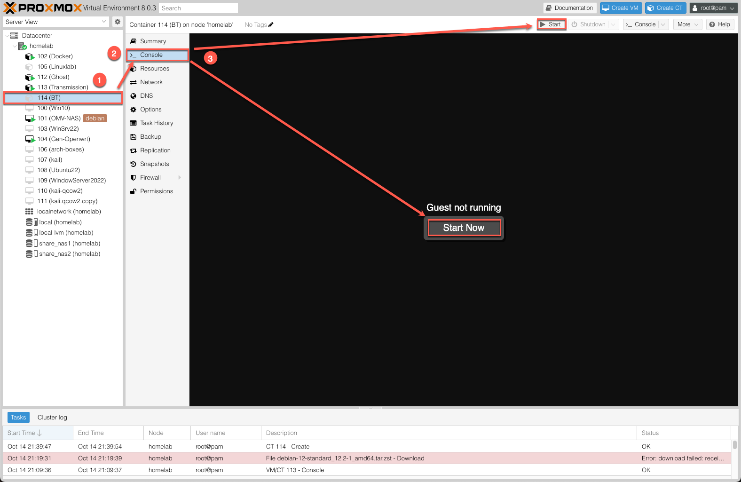The width and height of the screenshot is (741, 482).
Task: Select the Console menu entry in sidebar
Action: click(157, 55)
